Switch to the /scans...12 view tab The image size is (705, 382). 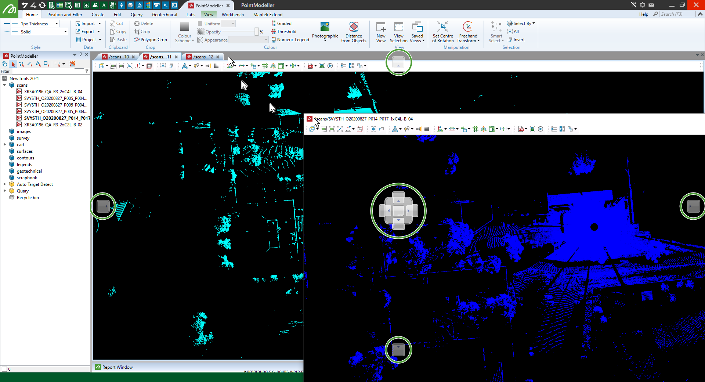(x=203, y=57)
